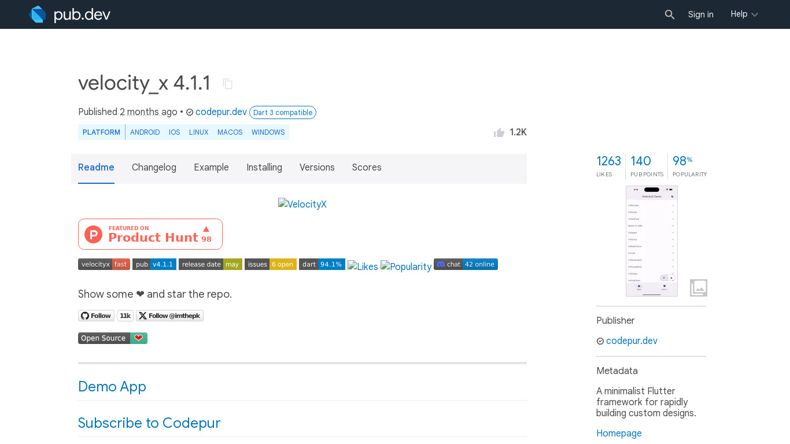This screenshot has width=790, height=444.
Task: Click the Demo App heading link
Action: [x=112, y=387]
